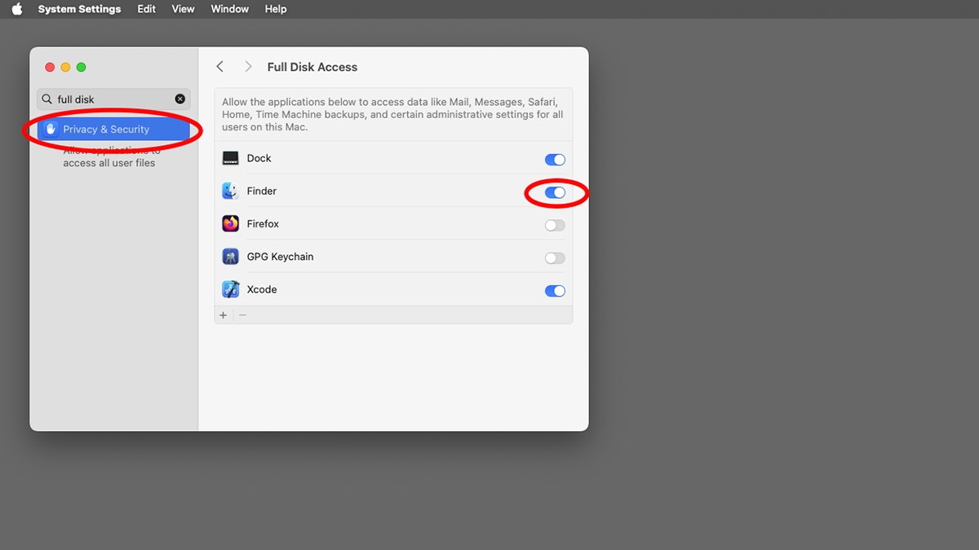Image resolution: width=979 pixels, height=550 pixels.
Task: Turn on the GPG Keychain switch
Action: (x=555, y=258)
